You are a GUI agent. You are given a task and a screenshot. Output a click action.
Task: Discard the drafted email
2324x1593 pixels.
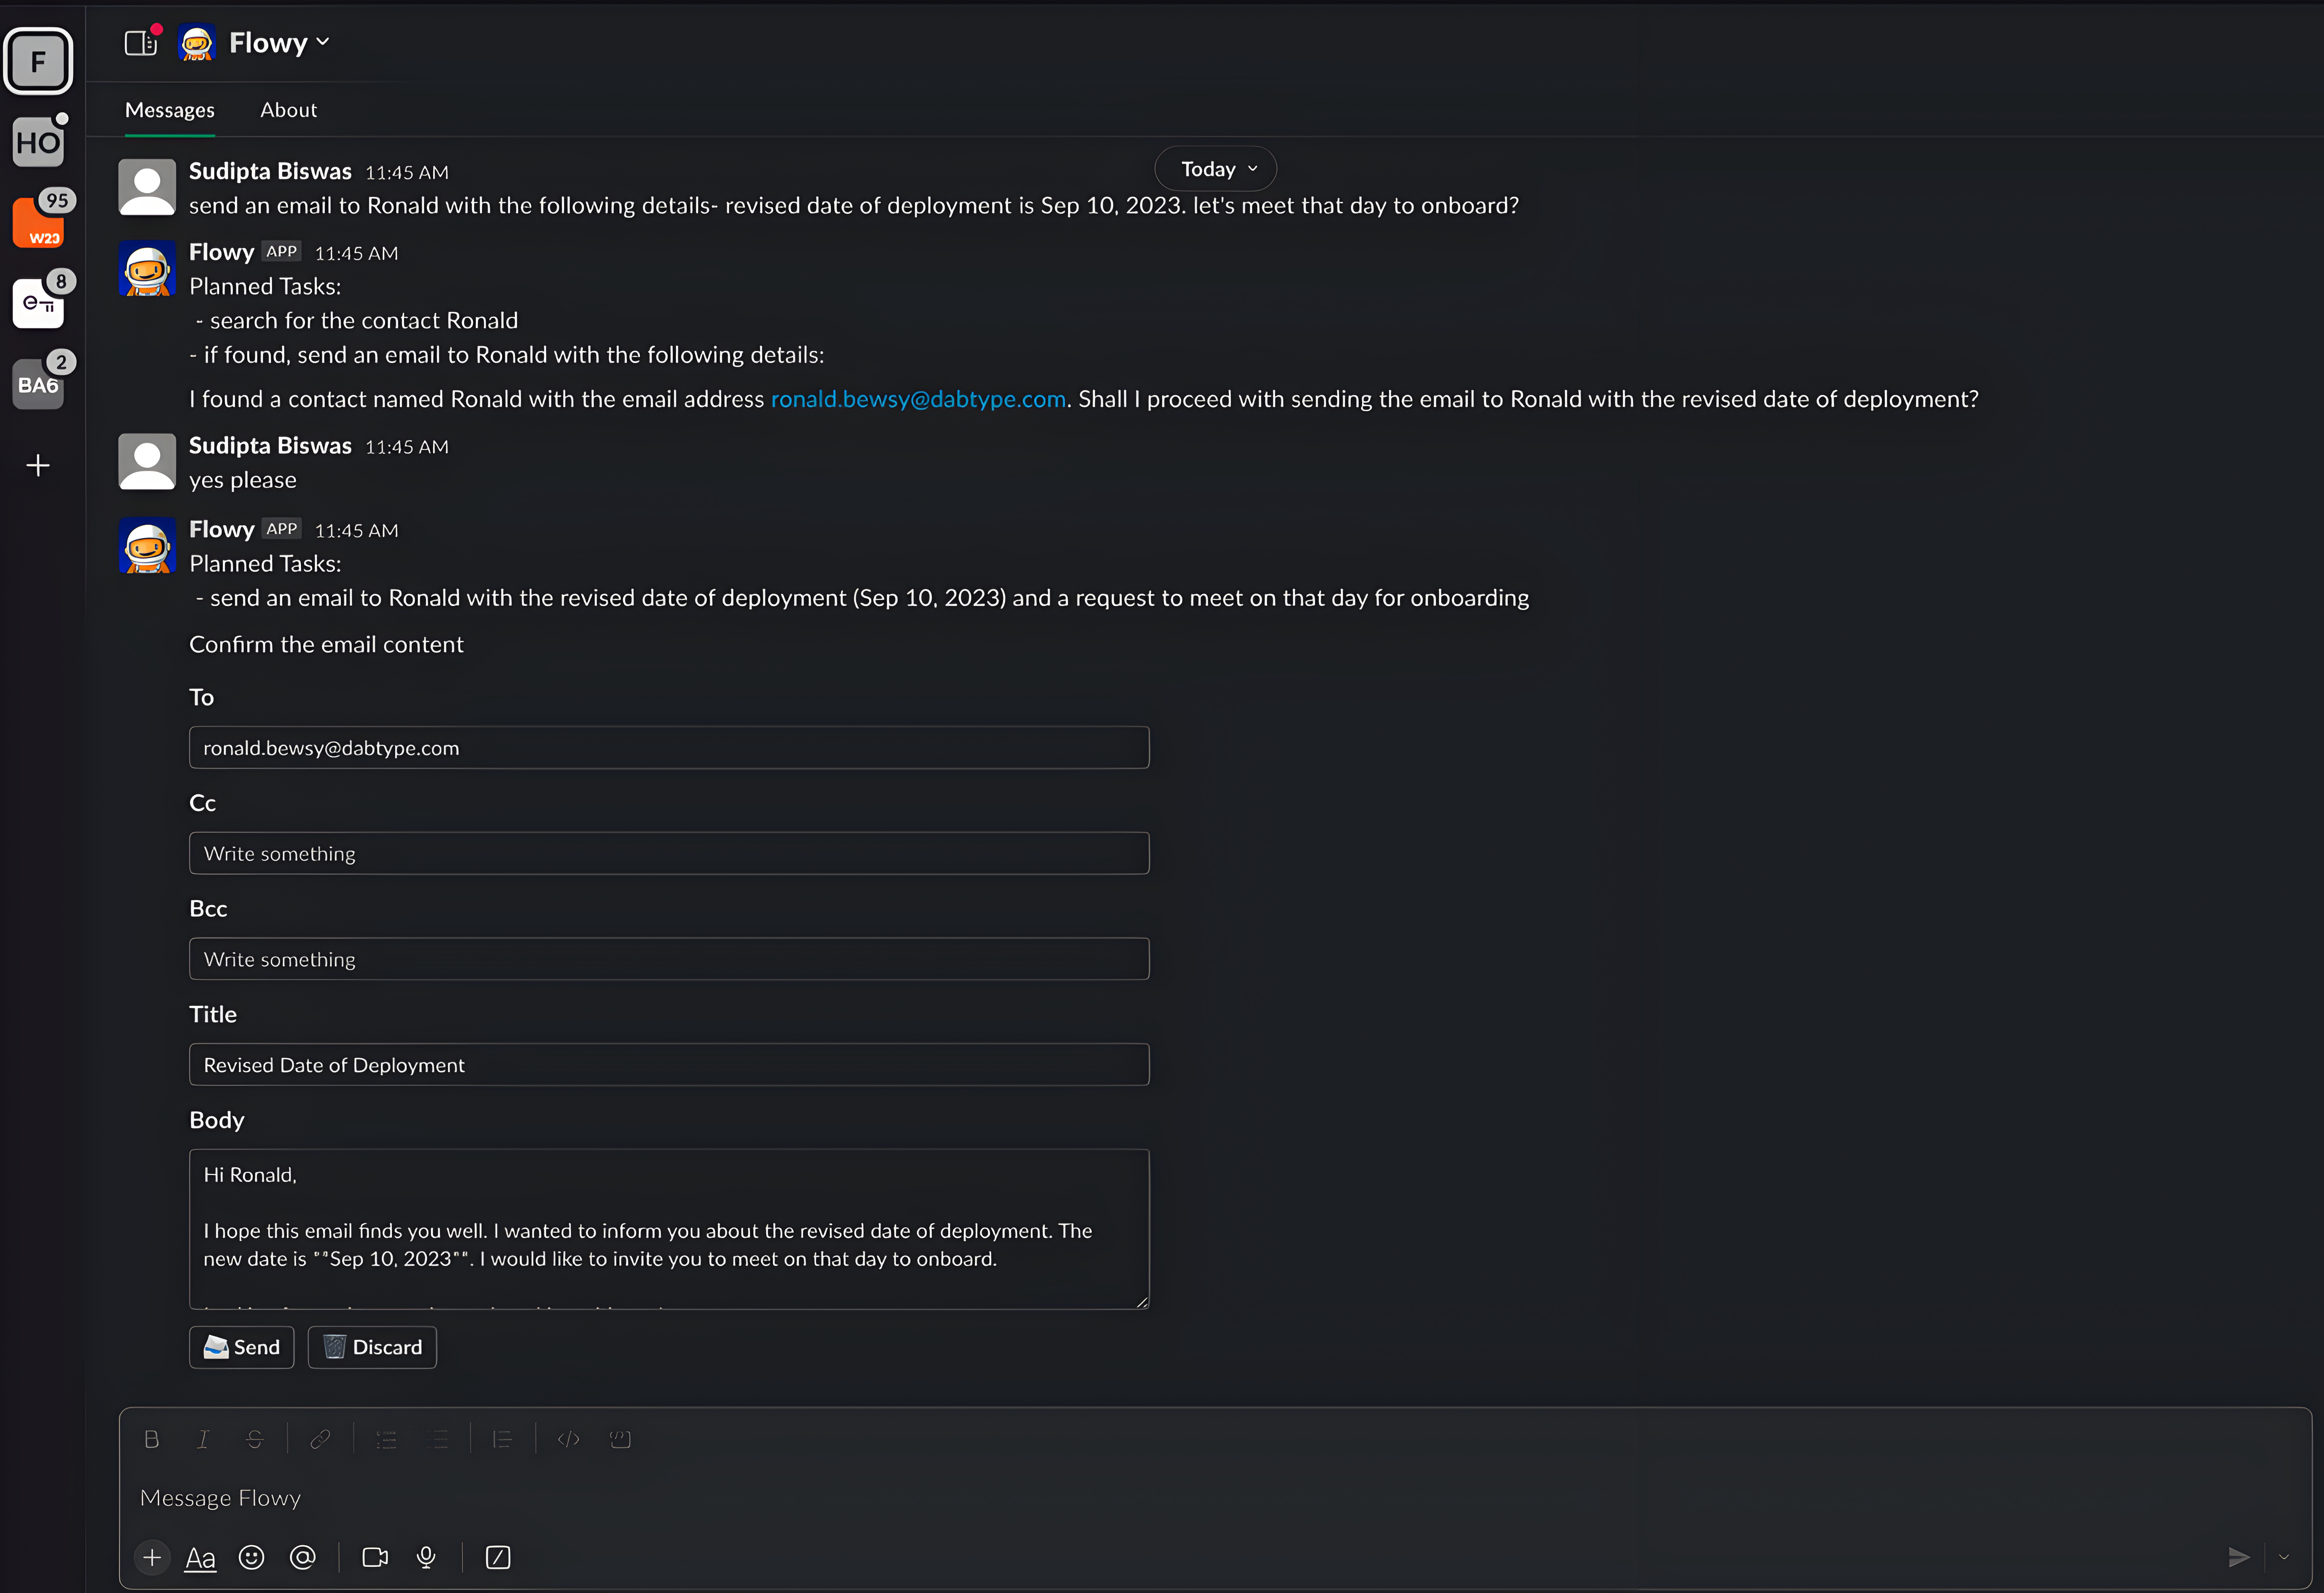pyautogui.click(x=372, y=1347)
